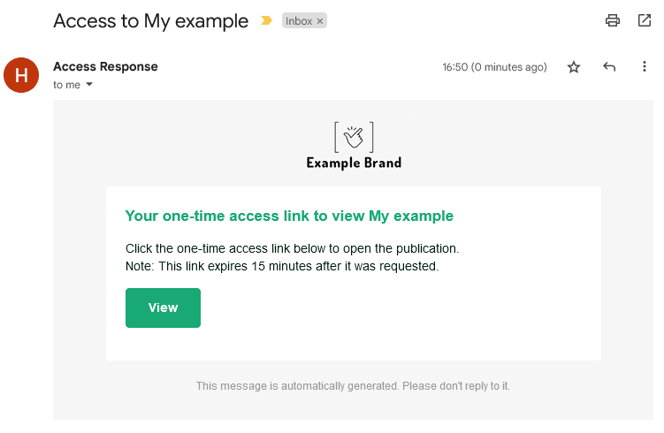Screen dimensions: 664x433
Task: Click the Inbox label tag
Action: pos(299,21)
